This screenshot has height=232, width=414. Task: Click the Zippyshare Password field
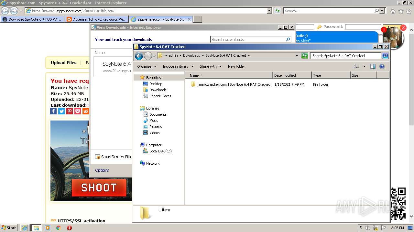click(363, 27)
